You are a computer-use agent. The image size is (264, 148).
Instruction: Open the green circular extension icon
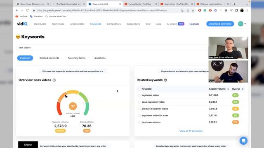click(x=205, y=10)
